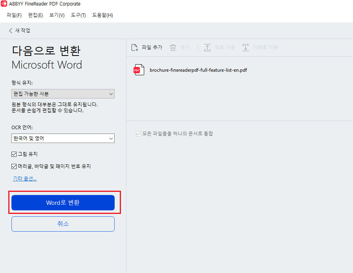Click the ABBYY FineReader logo icon
Viewport: 353px width, 273px height.
(x=4, y=4)
